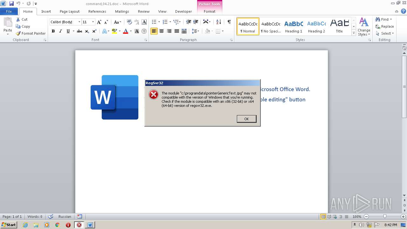Toggle character shading
This screenshot has width=407, height=229.
click(137, 31)
